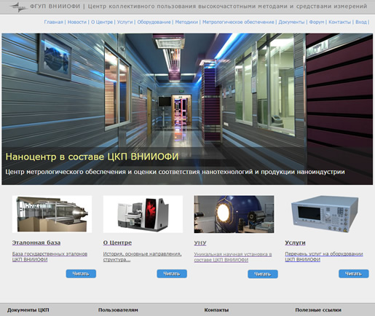Screen dimensions: 375x316
Task: Open the Оборудование navigation link
Action: point(154,22)
